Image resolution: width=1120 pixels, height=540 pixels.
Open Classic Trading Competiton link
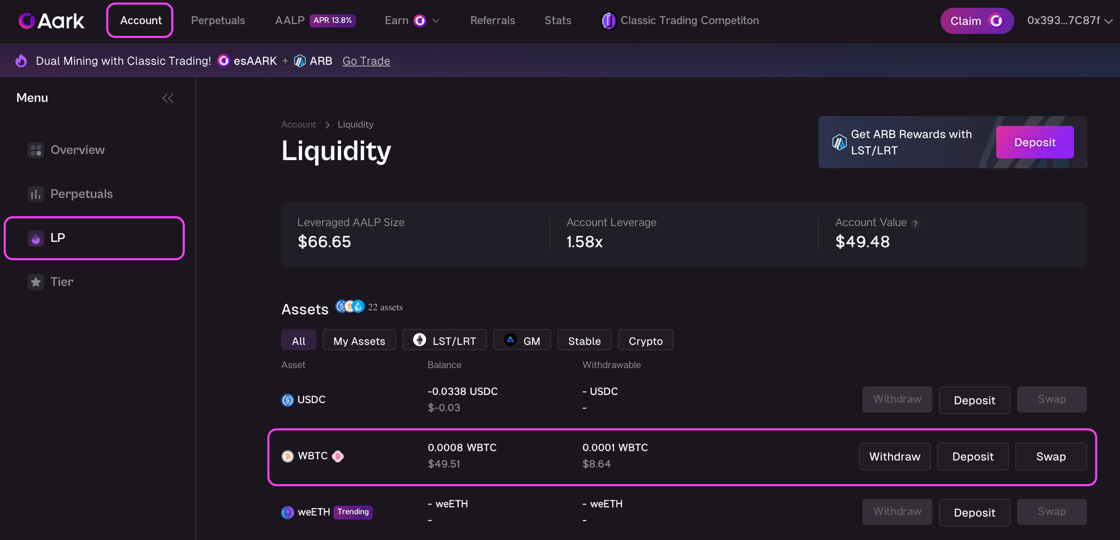tap(689, 20)
